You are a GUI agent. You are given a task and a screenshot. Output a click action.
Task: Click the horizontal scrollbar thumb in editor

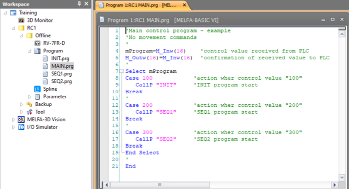[160, 185]
